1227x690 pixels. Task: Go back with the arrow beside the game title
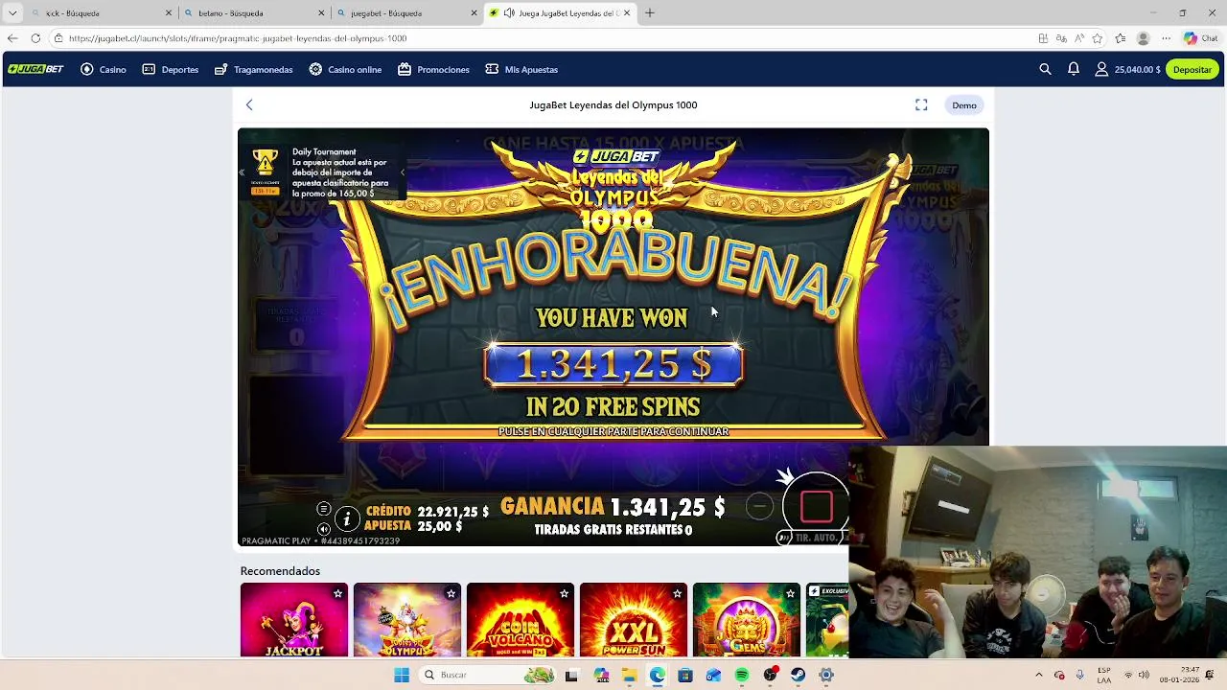(x=249, y=105)
